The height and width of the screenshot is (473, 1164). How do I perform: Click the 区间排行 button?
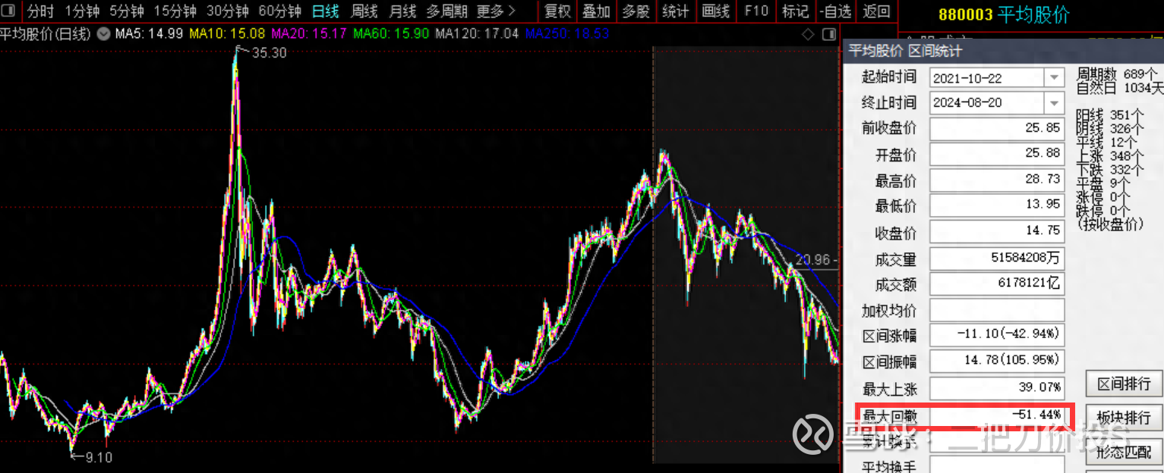click(1124, 384)
